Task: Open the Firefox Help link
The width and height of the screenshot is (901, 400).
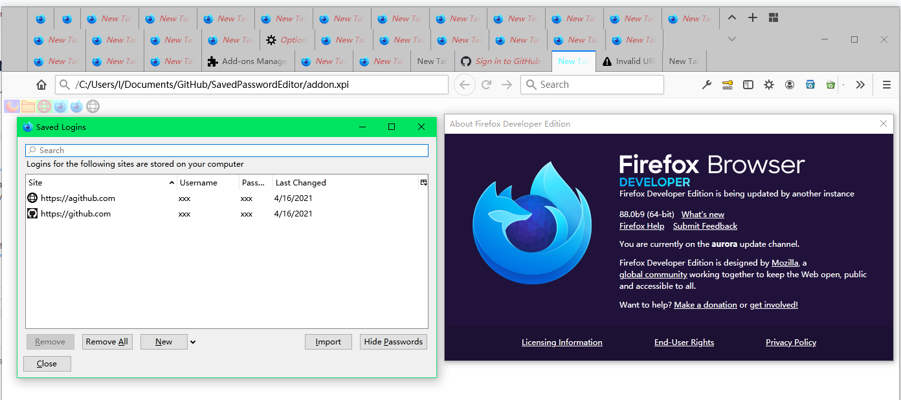Action: pyautogui.click(x=641, y=226)
